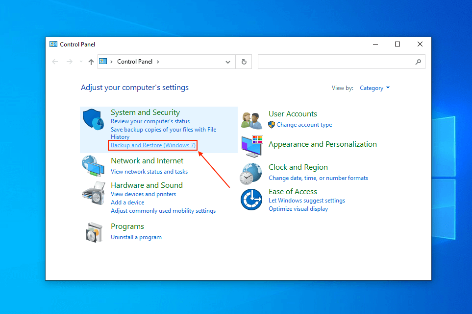Open Optimize visual display link

click(298, 209)
